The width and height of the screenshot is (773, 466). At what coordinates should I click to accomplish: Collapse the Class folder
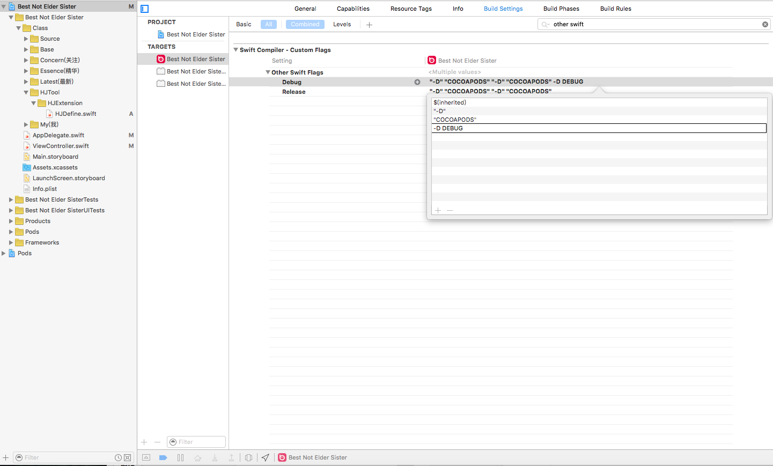pyautogui.click(x=19, y=28)
